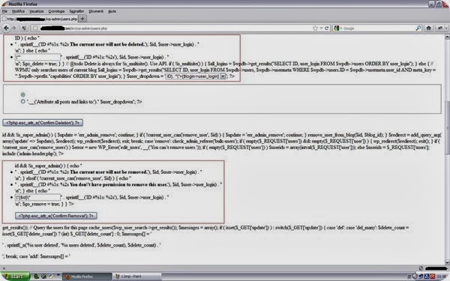Reload the page using the refresh icon
The width and height of the screenshot is (450, 281).
coord(326,28)
